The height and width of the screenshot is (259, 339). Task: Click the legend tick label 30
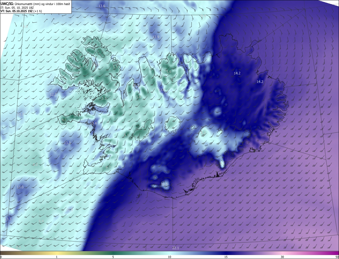[282, 257]
